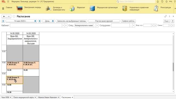The height and width of the screenshot is (99, 176).
Task: Open Договоры и взаиморасчеты section icon
Action: click(x=48, y=9)
